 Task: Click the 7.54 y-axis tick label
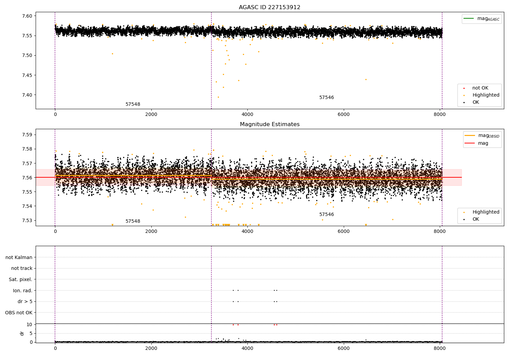27,206
